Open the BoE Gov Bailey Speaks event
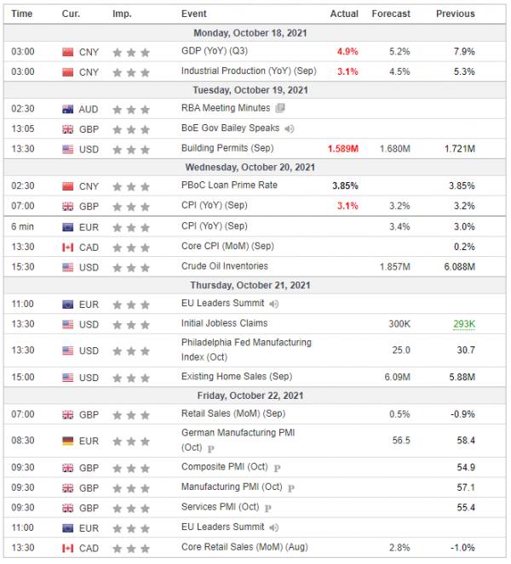This screenshot has width=511, height=564. point(231,128)
